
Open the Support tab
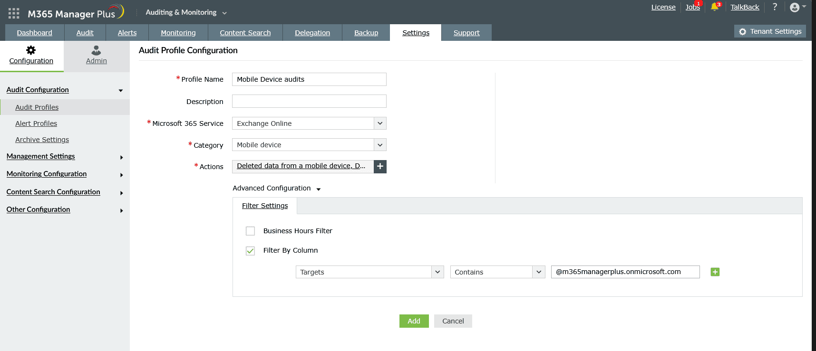point(466,33)
